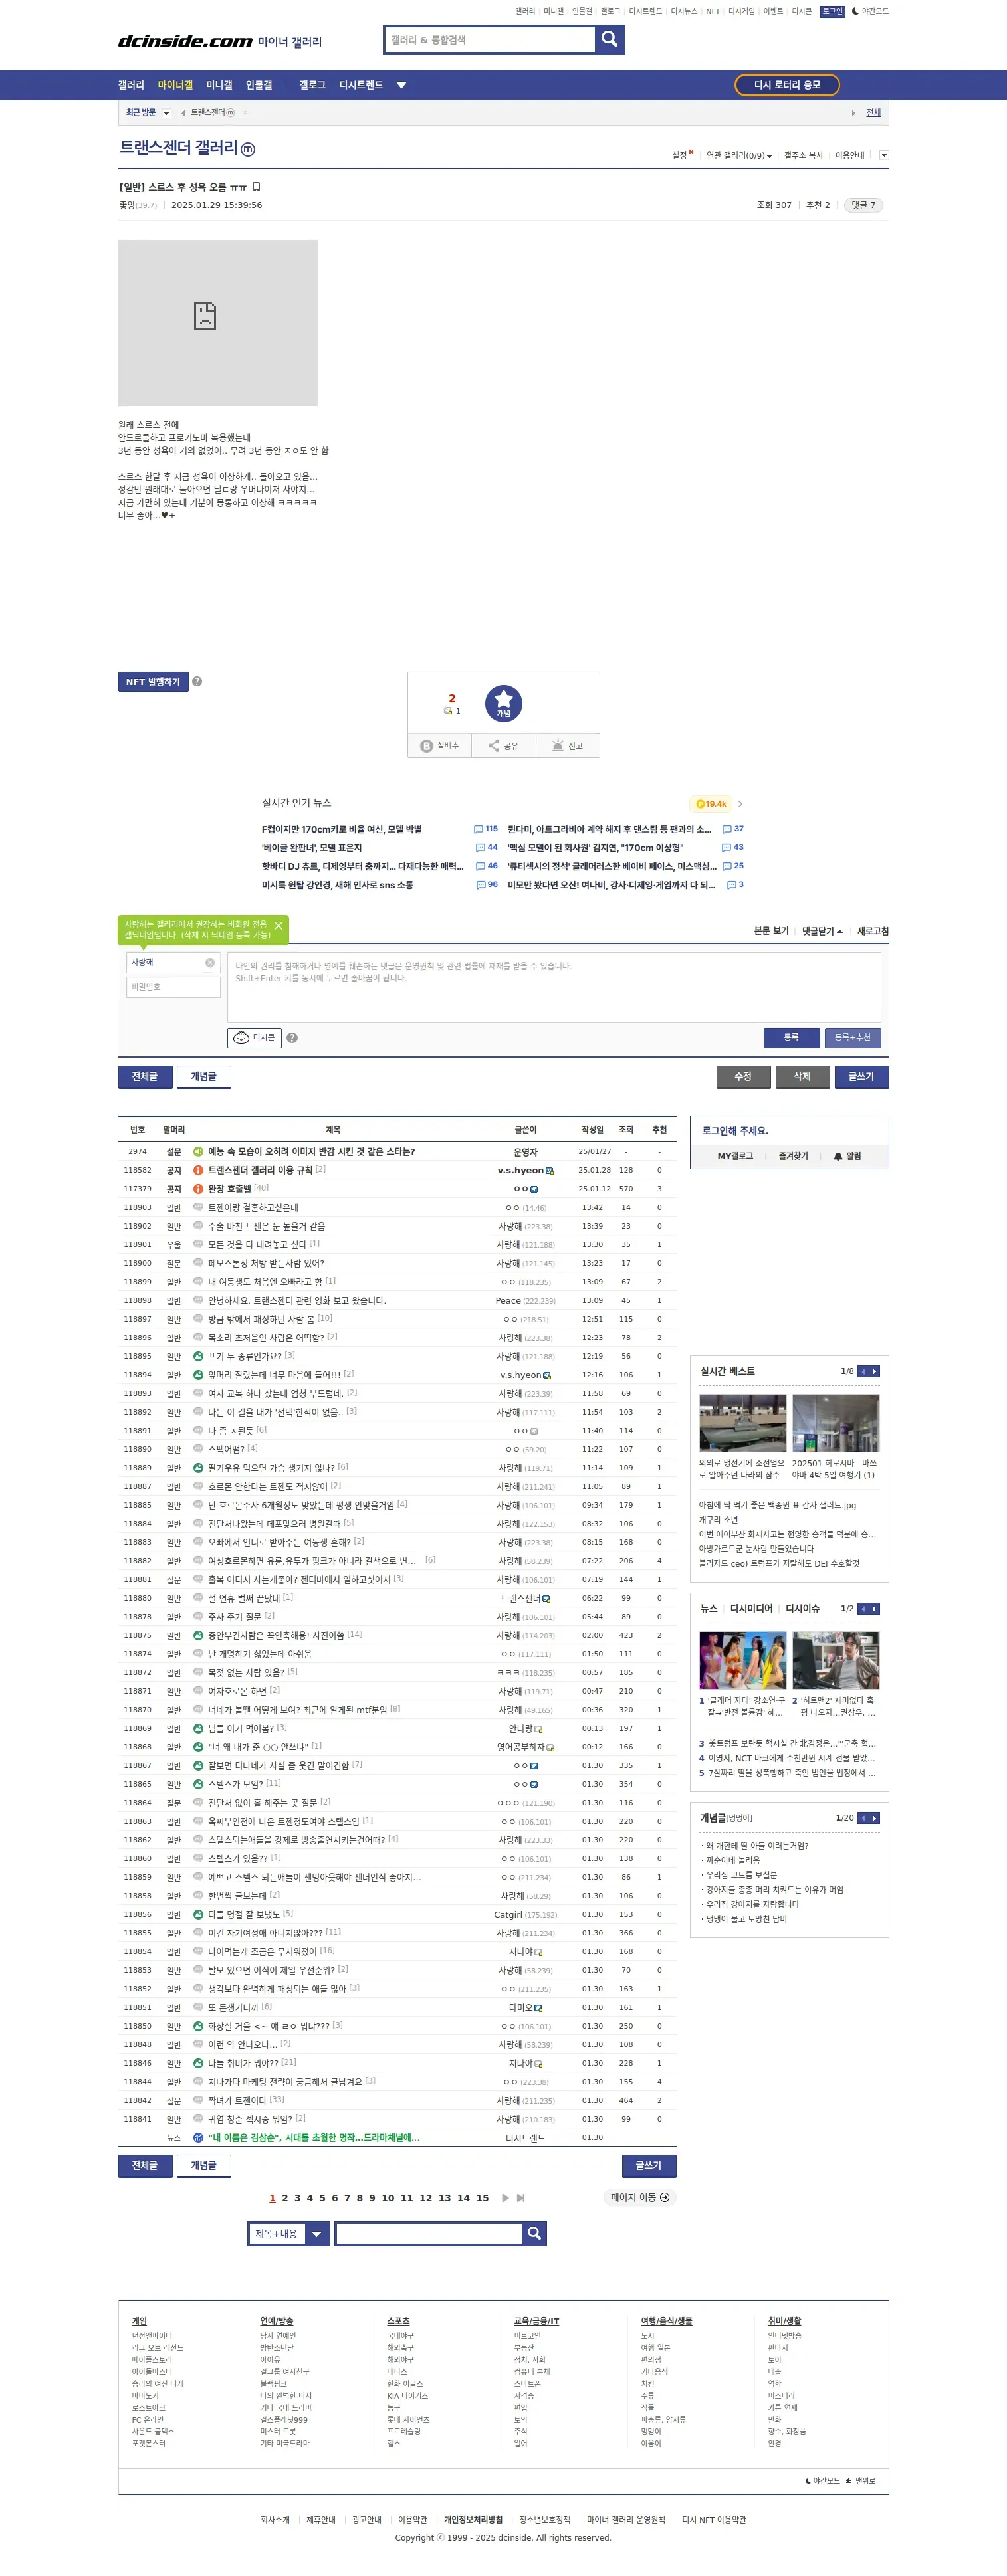Click 글쓰기 button beside 삭제
The image size is (1007, 2576).
click(861, 1076)
